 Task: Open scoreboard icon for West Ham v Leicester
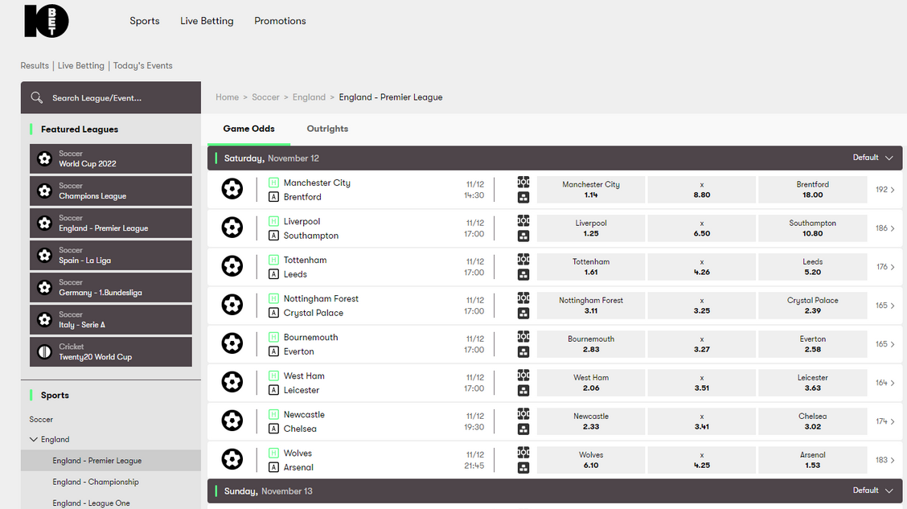tap(523, 375)
